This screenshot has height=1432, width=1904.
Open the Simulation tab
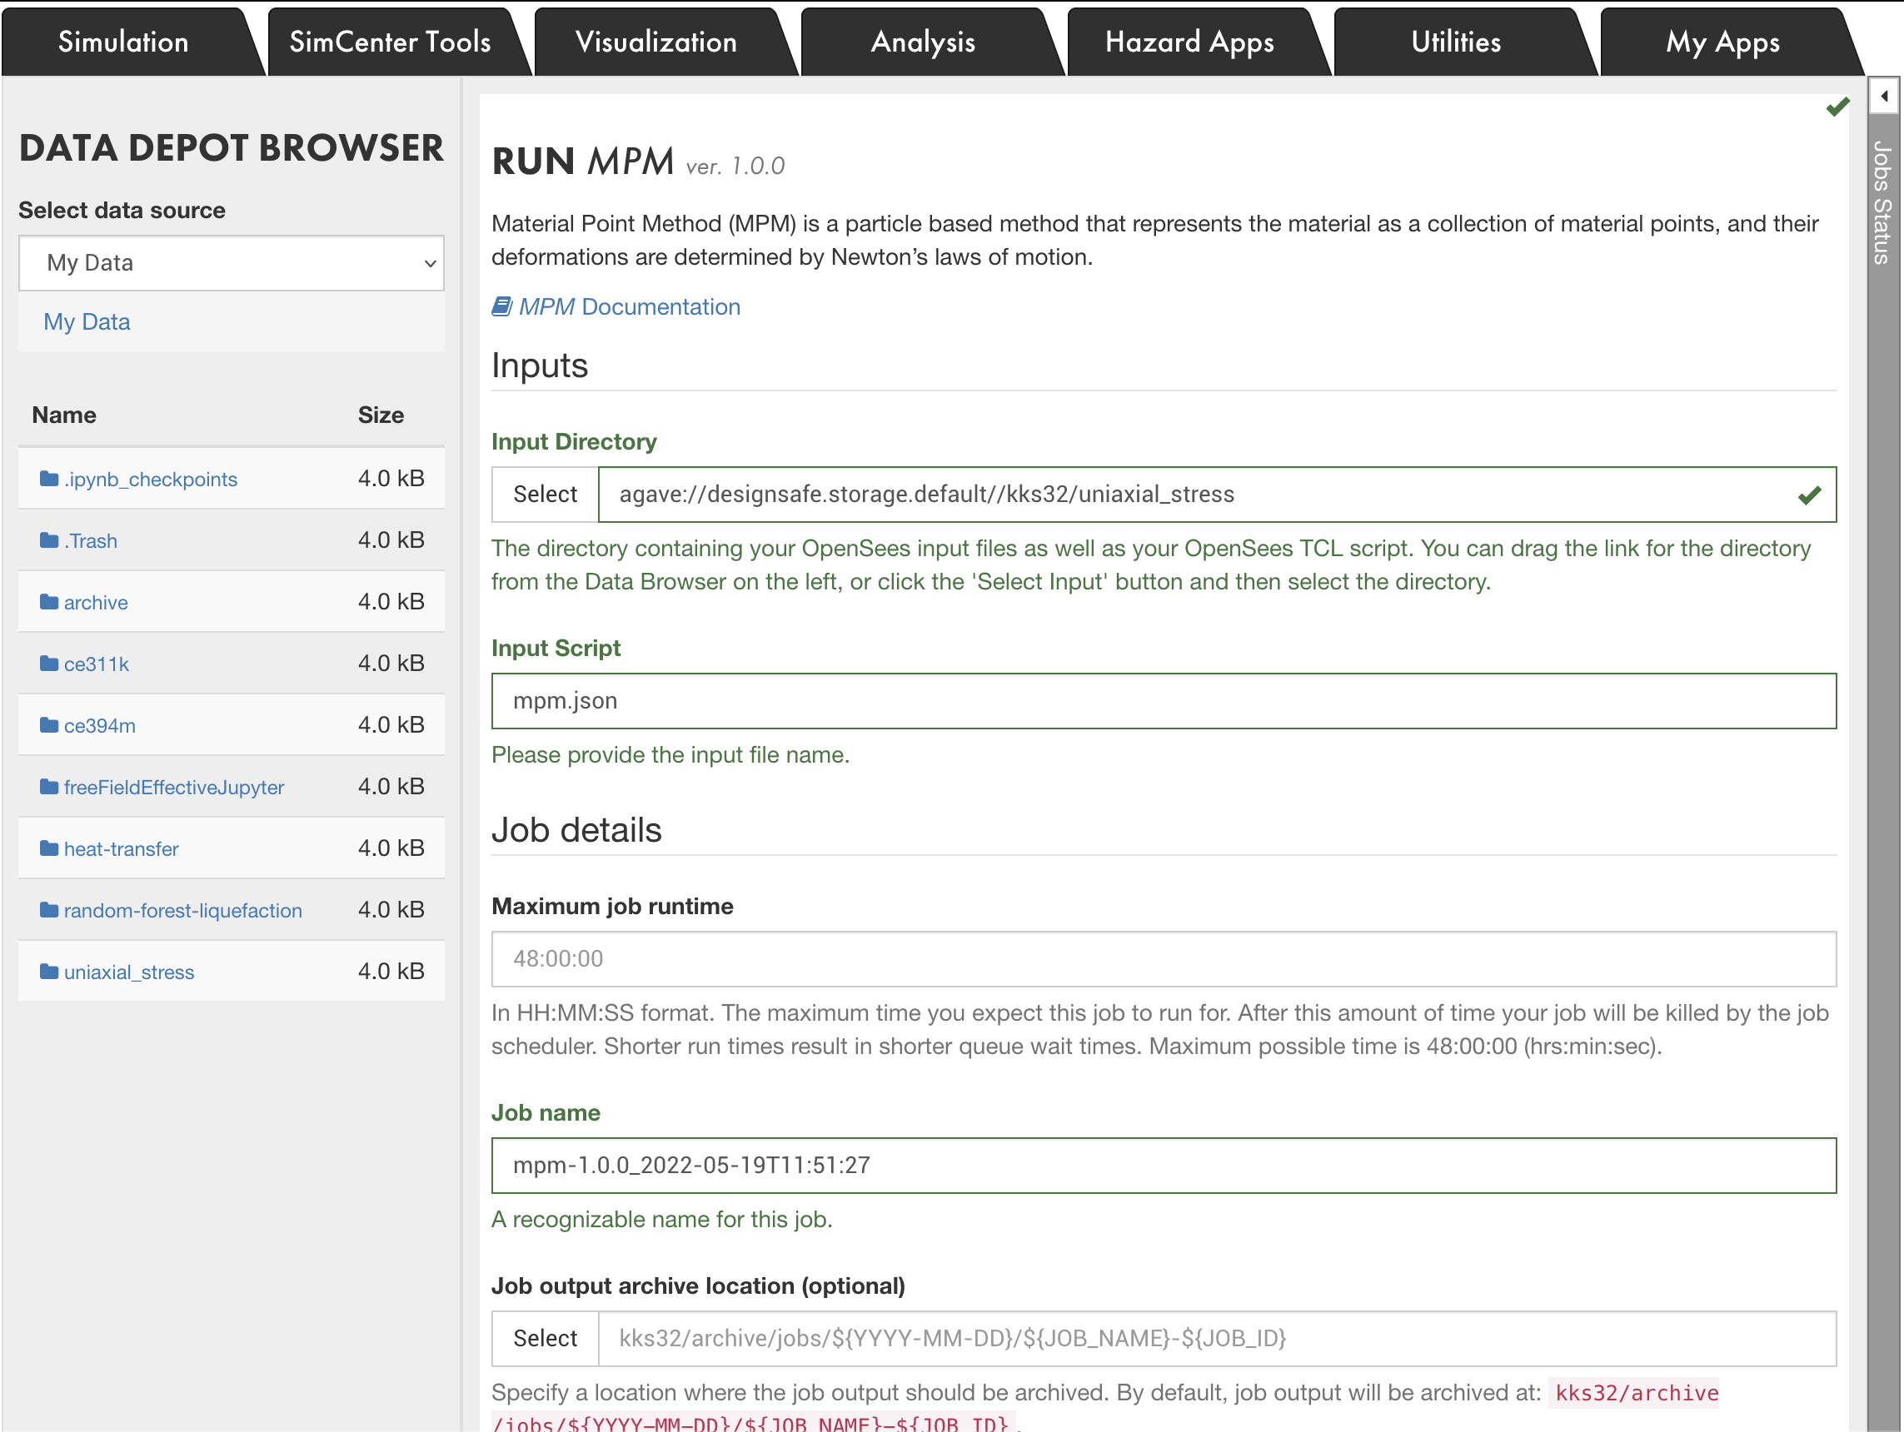click(x=123, y=42)
